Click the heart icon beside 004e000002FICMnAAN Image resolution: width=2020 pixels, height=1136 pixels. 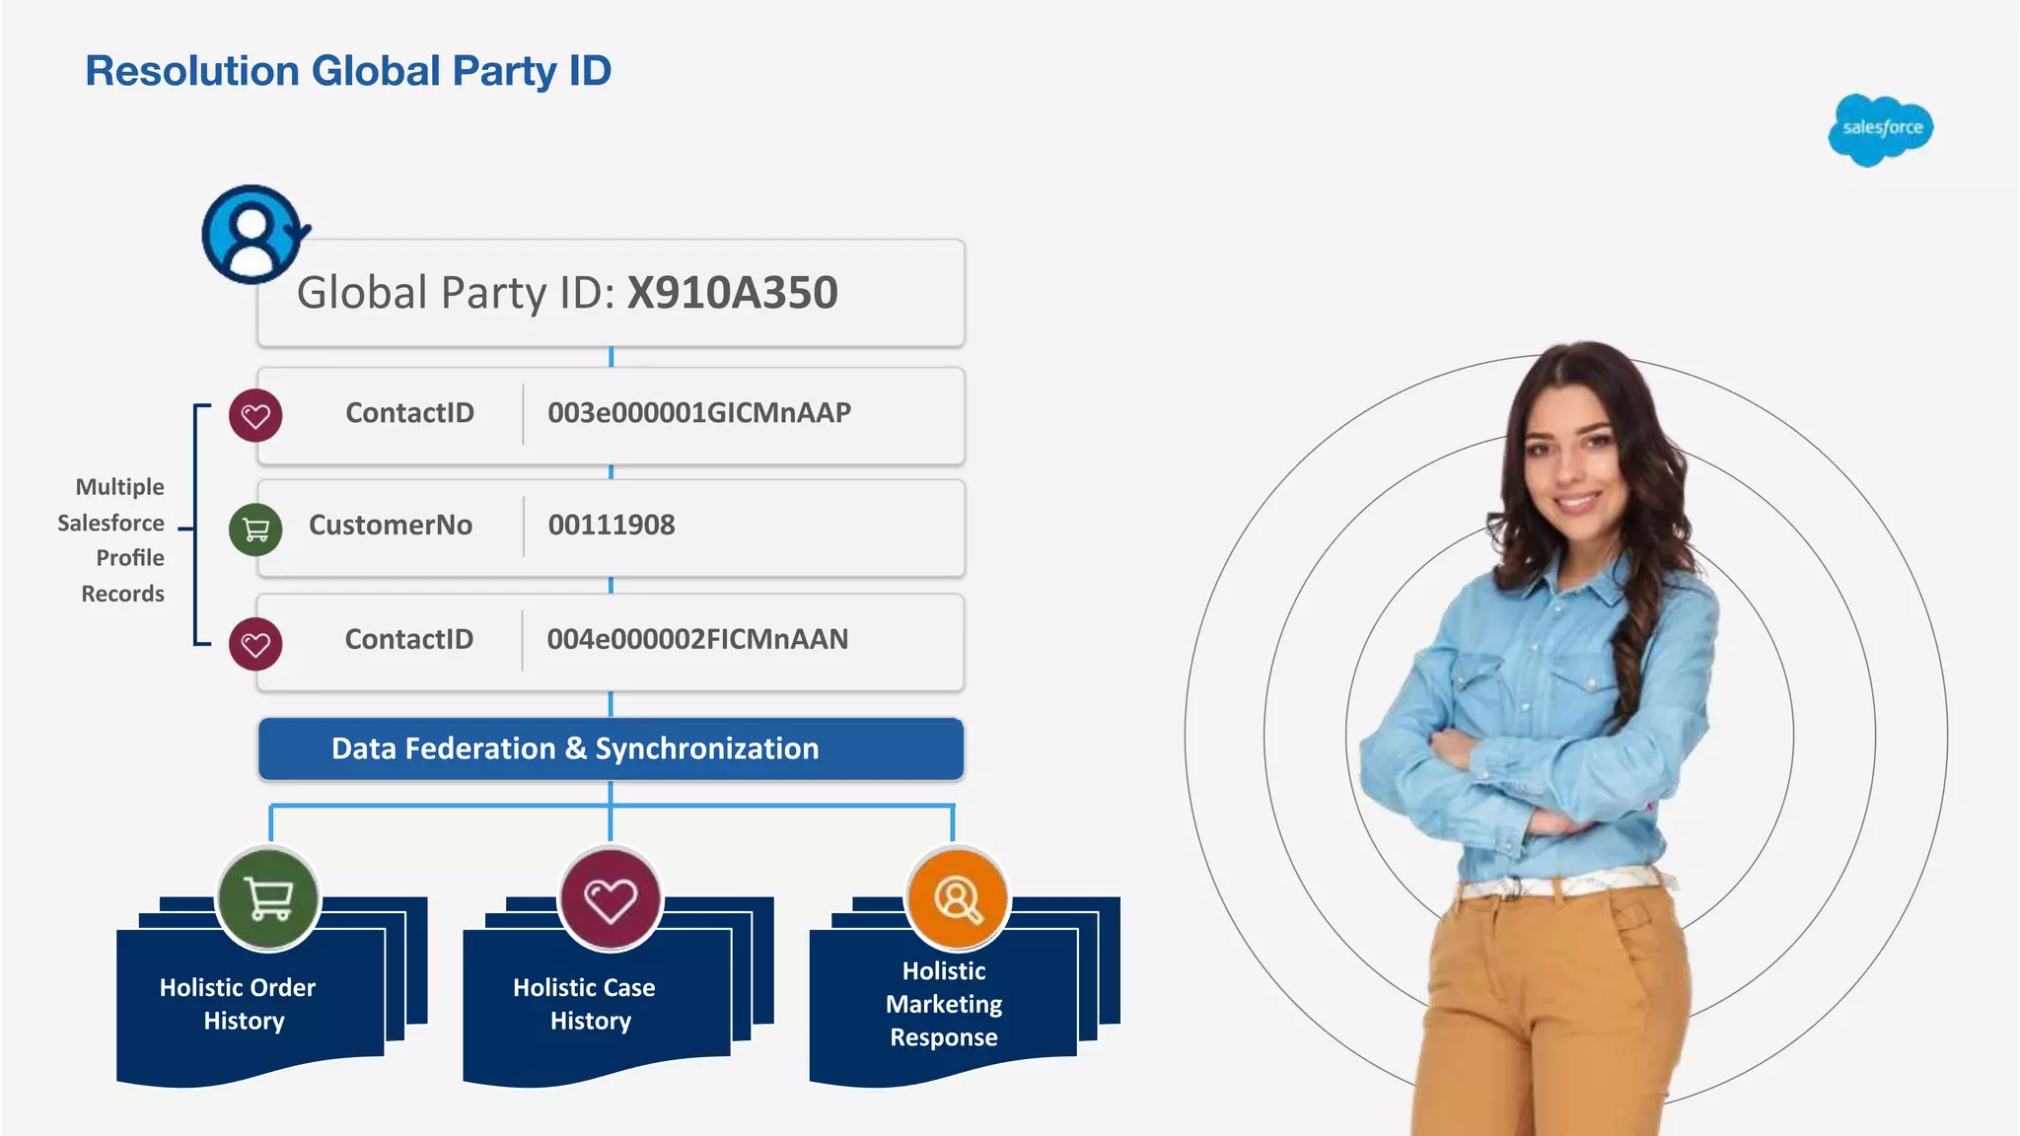tap(255, 644)
